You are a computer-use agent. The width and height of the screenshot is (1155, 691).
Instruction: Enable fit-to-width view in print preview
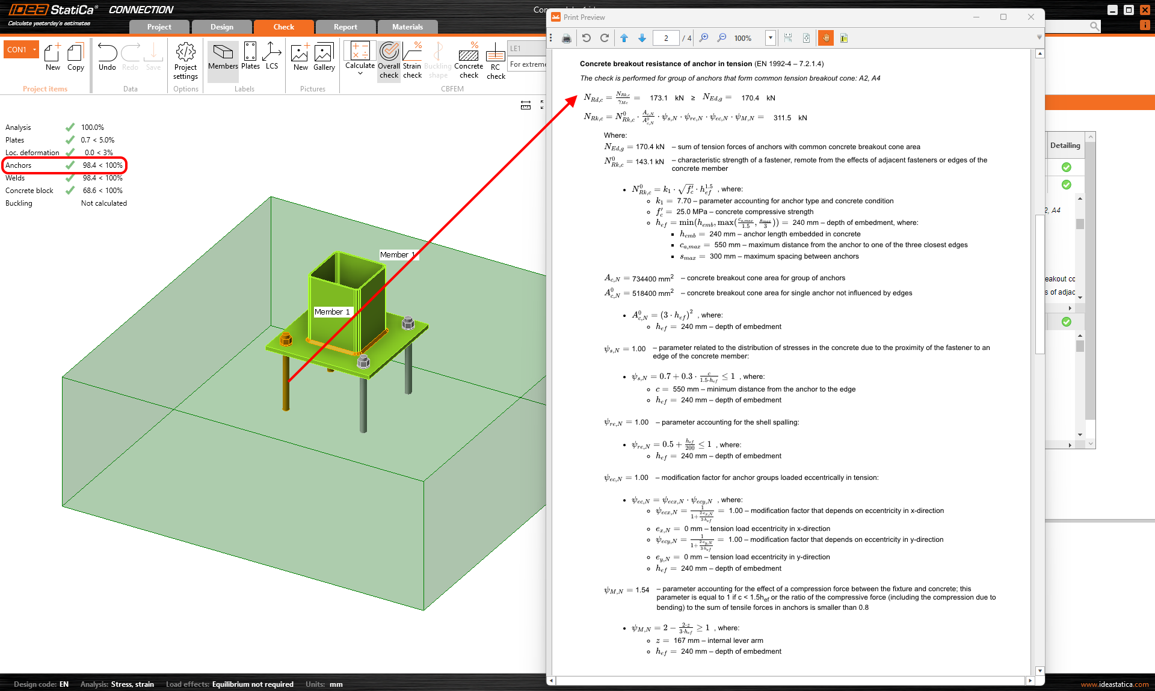point(788,38)
